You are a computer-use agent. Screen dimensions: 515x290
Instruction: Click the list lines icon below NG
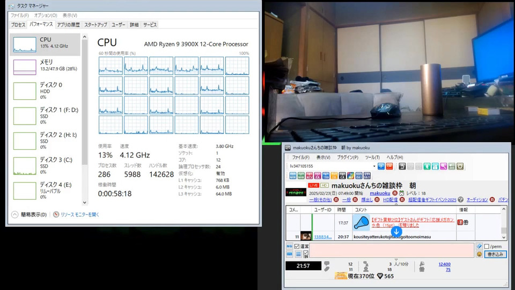[x=298, y=254]
